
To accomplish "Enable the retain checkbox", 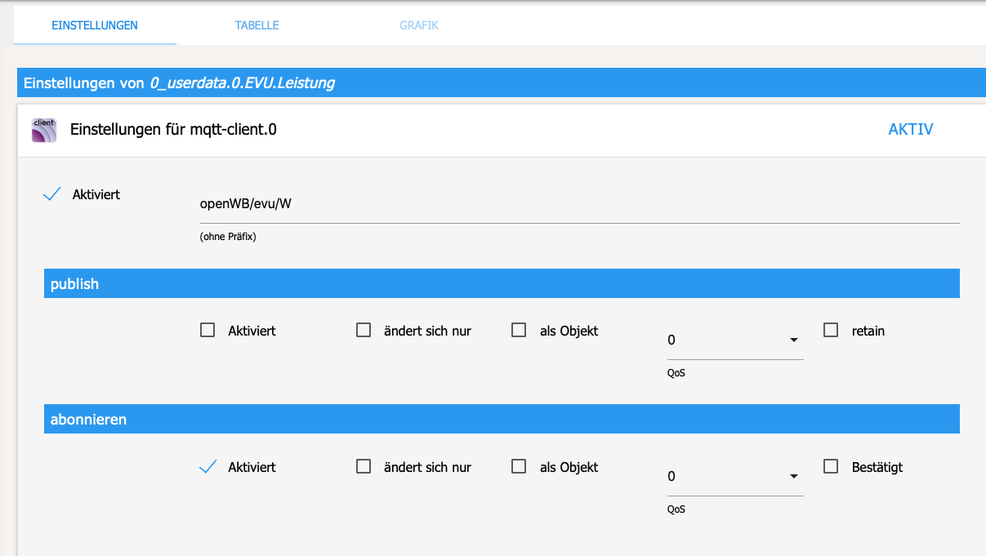I will click(x=831, y=331).
